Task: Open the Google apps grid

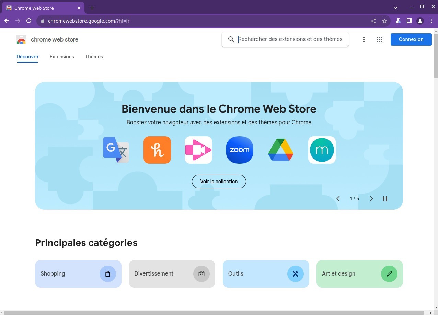Action: click(x=380, y=39)
